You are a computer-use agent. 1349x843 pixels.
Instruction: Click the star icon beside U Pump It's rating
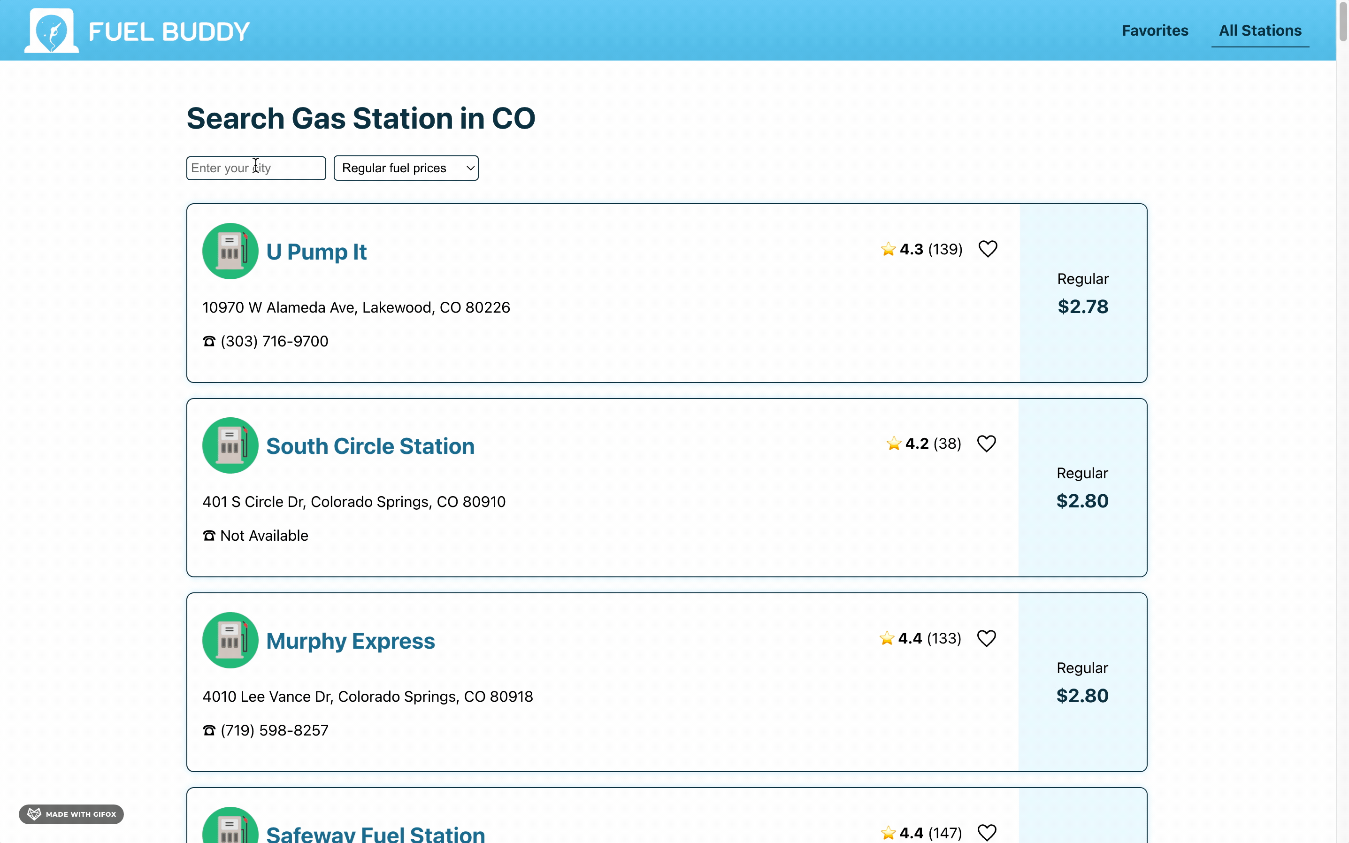pos(888,249)
